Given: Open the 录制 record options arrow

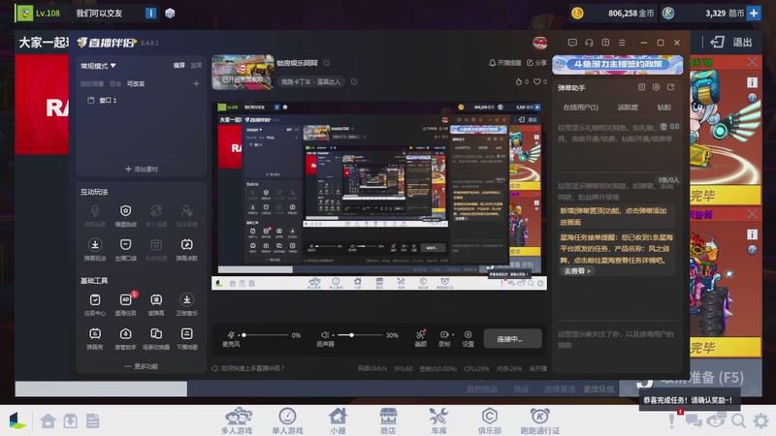Looking at the screenshot, I should [453, 334].
